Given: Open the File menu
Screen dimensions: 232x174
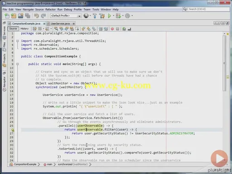Looking at the screenshot, I should tap(5, 10).
